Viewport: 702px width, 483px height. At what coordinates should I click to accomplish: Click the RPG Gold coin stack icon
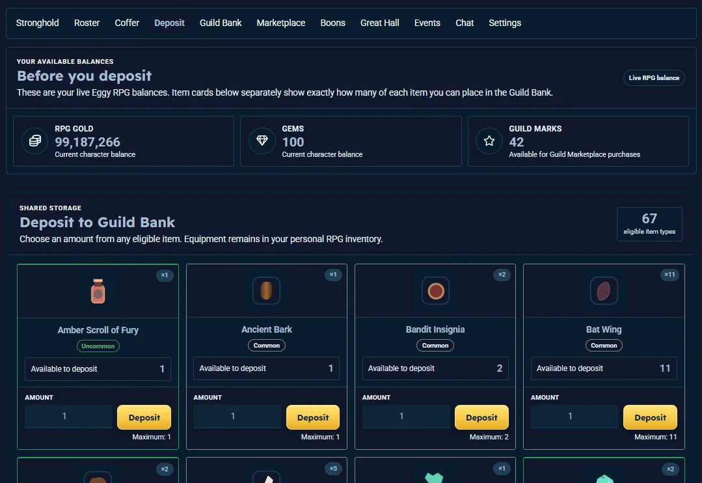pyautogui.click(x=35, y=141)
